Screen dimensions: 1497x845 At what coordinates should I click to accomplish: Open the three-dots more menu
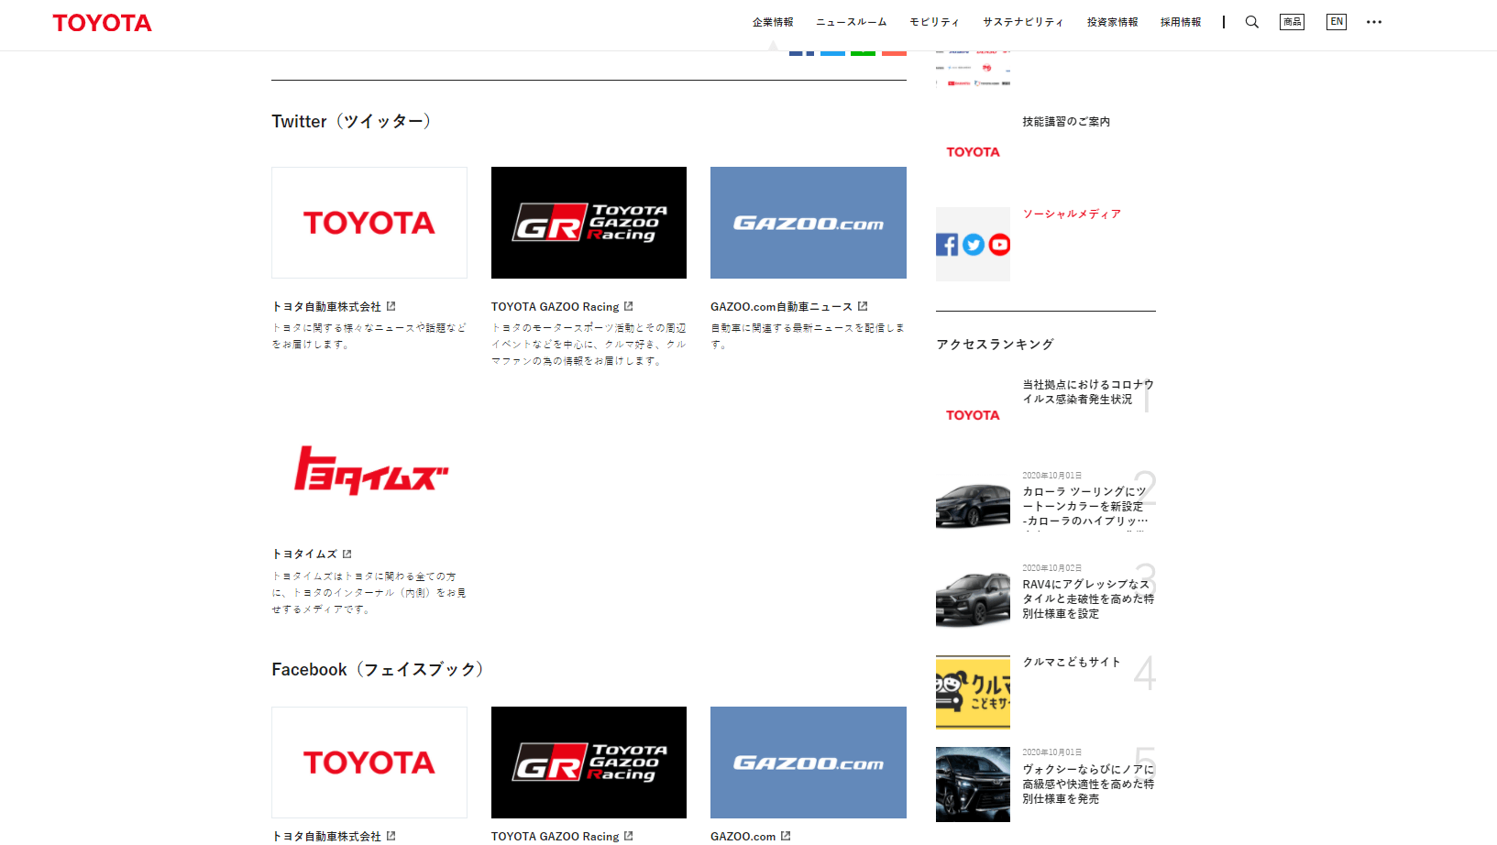(1373, 22)
